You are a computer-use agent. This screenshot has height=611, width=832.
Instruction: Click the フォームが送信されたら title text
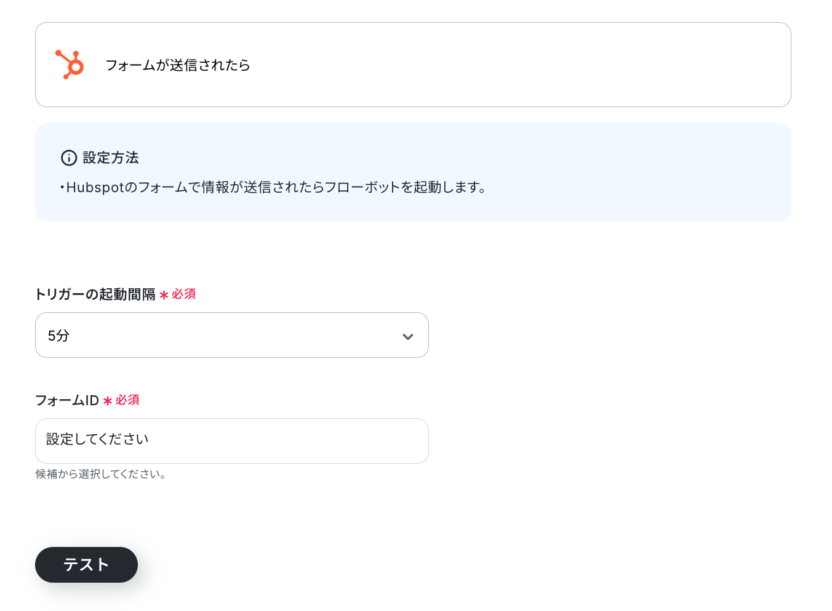tap(178, 65)
